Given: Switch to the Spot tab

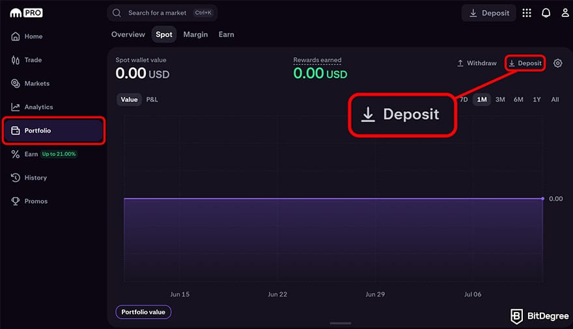Looking at the screenshot, I should pos(163,34).
